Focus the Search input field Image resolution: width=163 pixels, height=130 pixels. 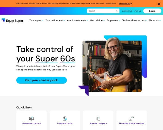pos(101,11)
